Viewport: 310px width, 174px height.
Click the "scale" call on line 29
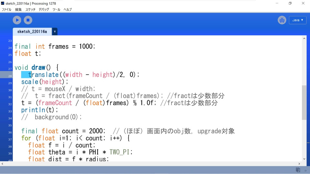30,82
